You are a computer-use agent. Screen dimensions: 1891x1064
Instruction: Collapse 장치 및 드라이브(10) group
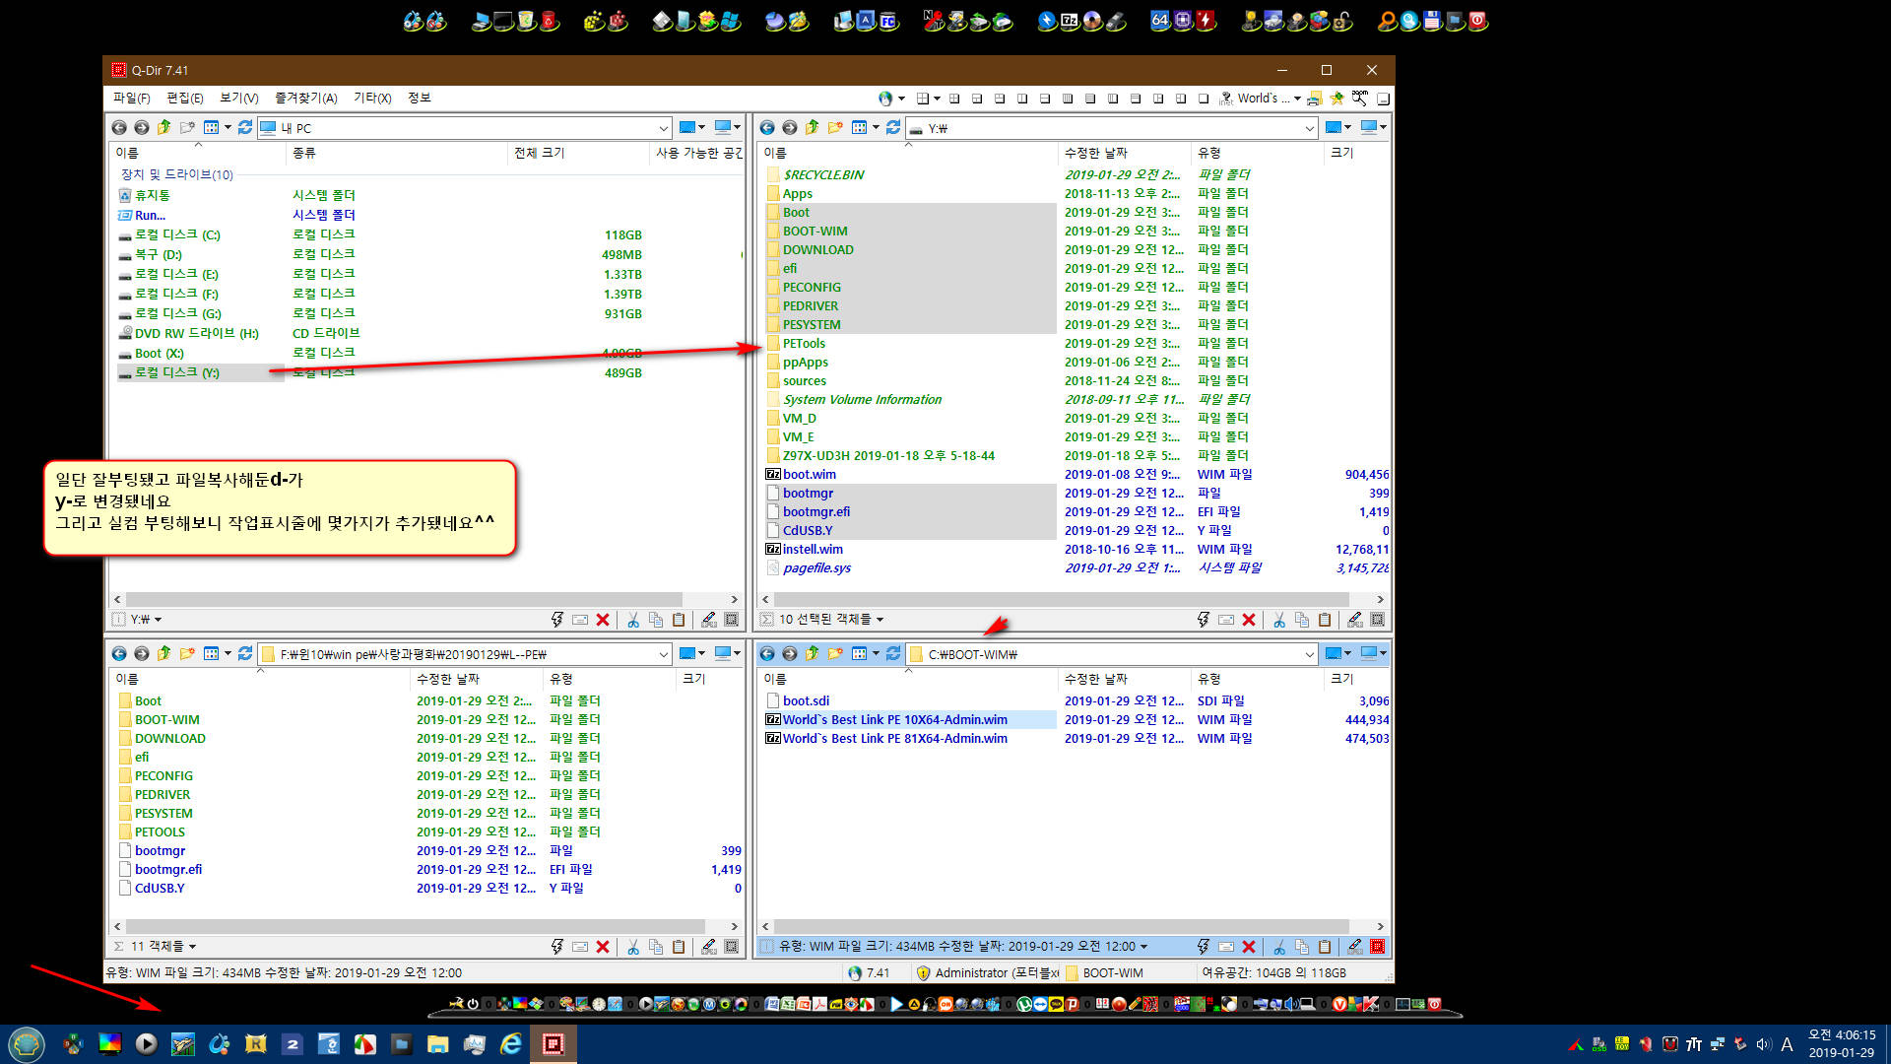(x=176, y=174)
